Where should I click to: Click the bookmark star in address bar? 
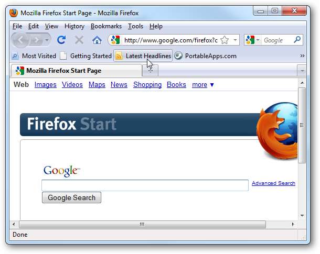coord(225,40)
